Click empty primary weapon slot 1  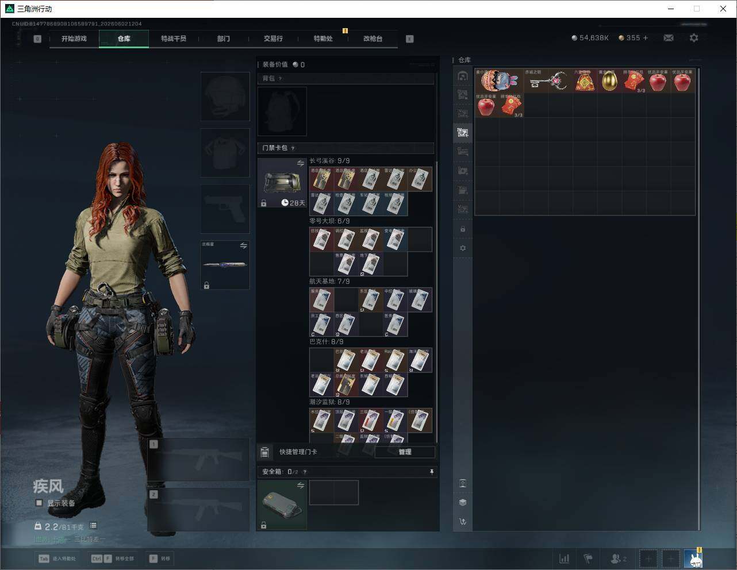click(x=199, y=460)
